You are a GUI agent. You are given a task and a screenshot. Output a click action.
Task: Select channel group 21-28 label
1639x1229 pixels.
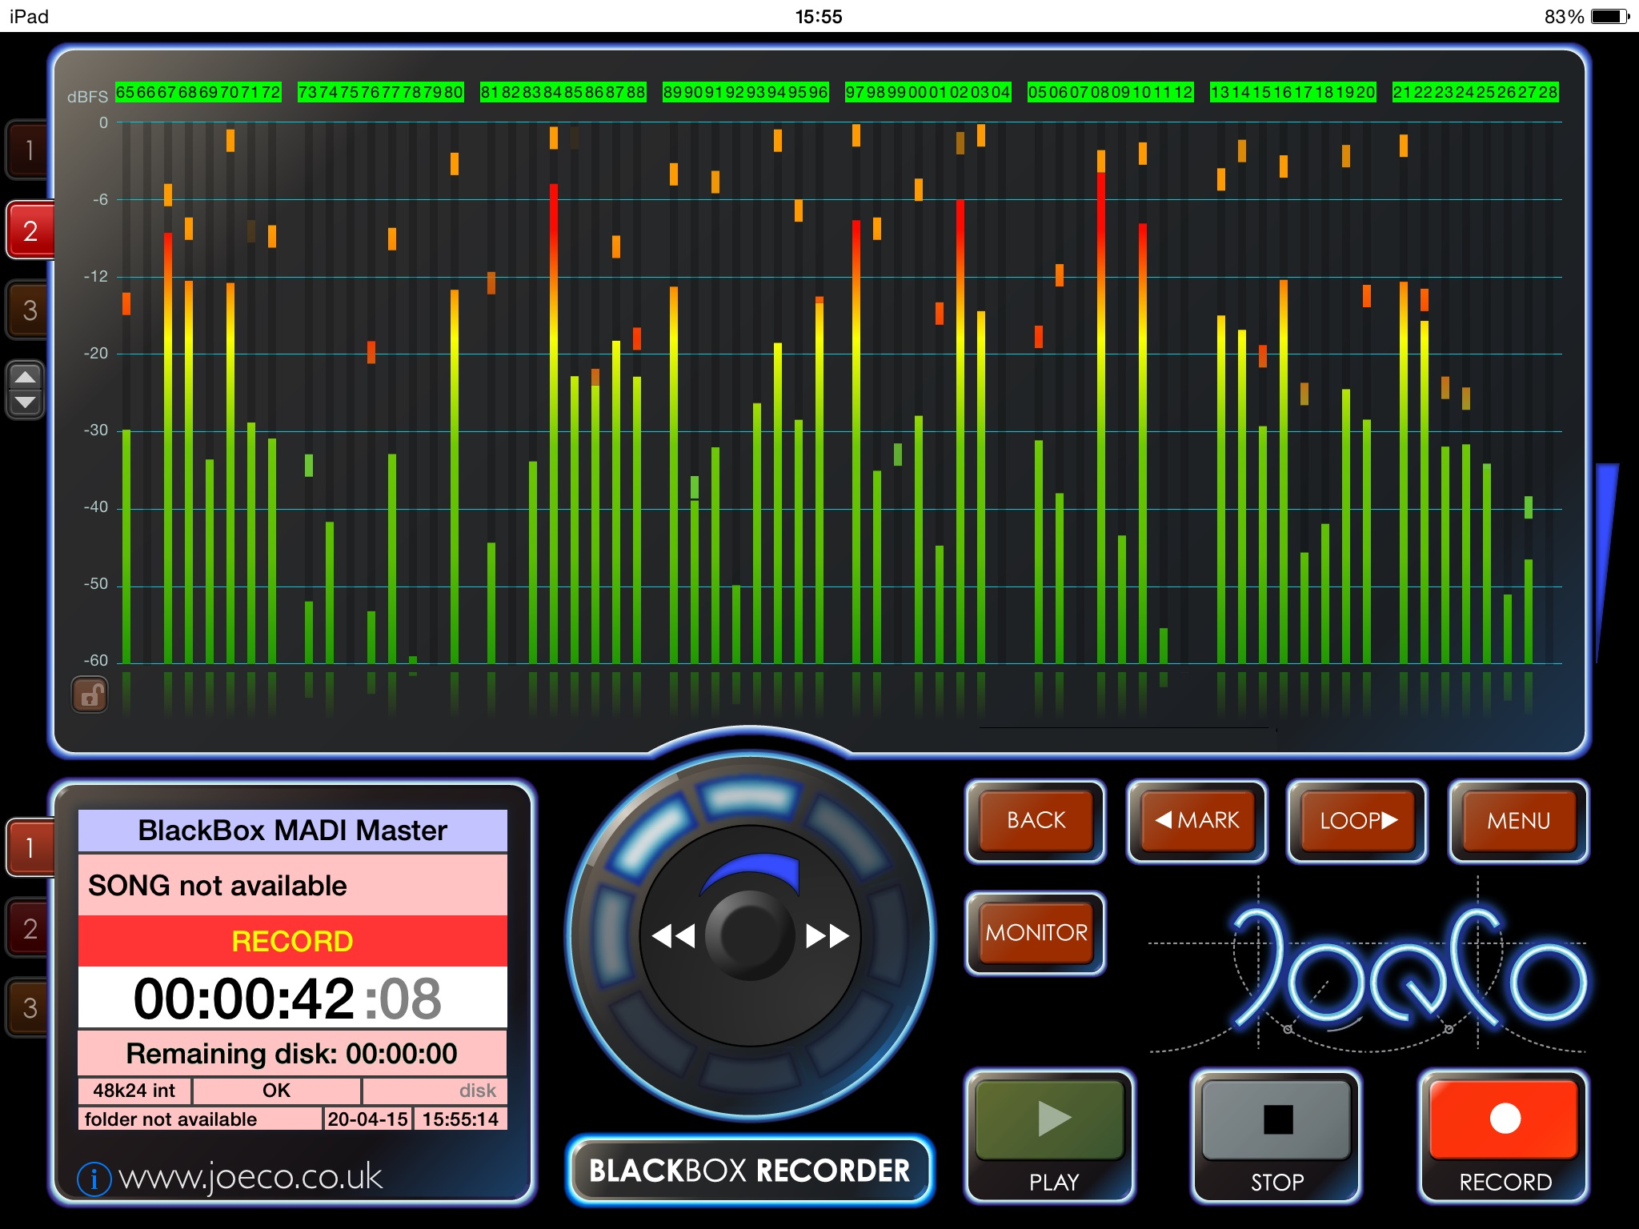click(1476, 93)
